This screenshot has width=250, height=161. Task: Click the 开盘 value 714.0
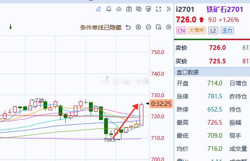coord(215,83)
